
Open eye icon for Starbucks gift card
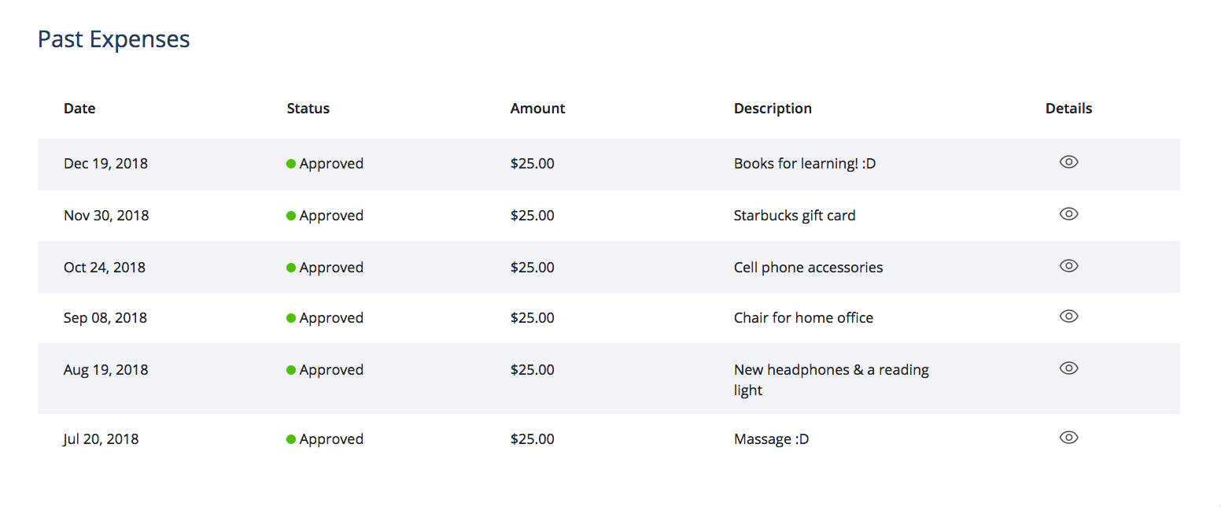click(x=1068, y=214)
